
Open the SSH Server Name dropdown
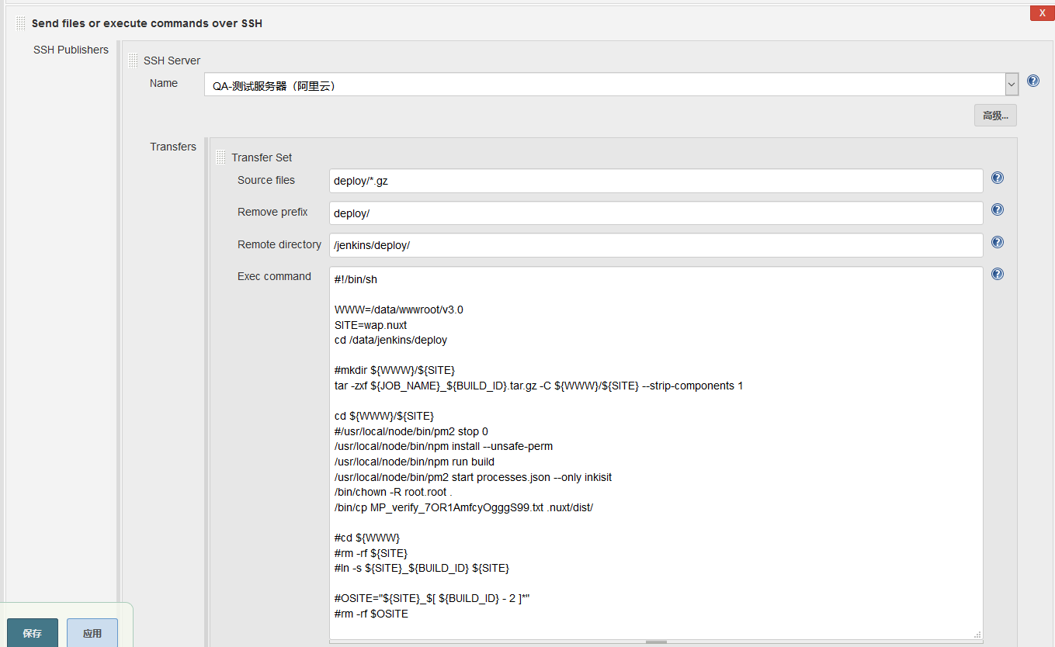1011,85
